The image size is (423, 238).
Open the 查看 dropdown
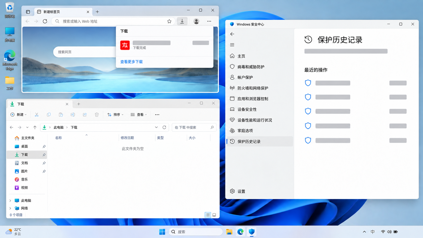point(139,115)
